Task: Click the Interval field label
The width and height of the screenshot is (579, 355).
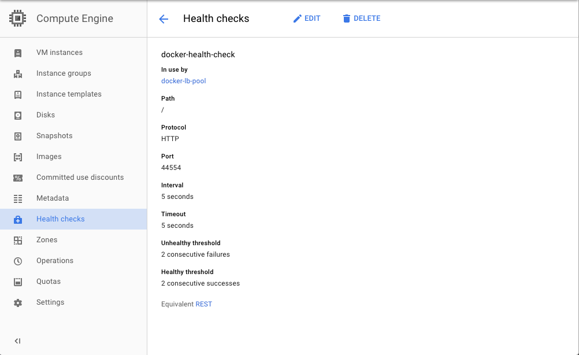Action: click(x=172, y=185)
